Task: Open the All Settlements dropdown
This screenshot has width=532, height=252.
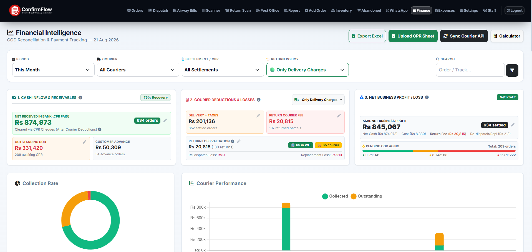Action: click(x=223, y=70)
